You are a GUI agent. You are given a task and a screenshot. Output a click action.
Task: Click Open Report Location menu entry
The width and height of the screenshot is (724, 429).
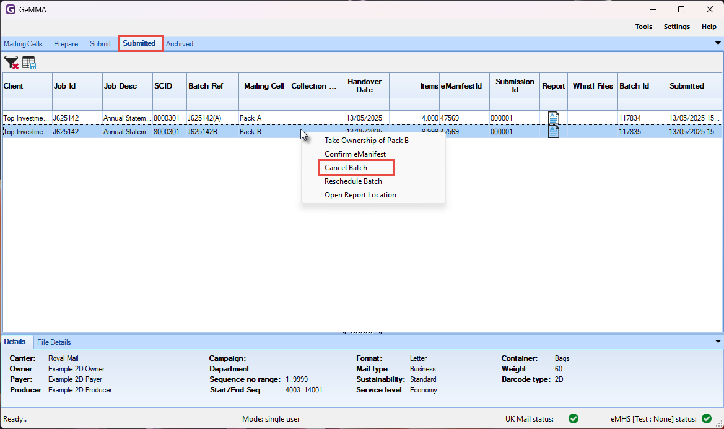360,195
